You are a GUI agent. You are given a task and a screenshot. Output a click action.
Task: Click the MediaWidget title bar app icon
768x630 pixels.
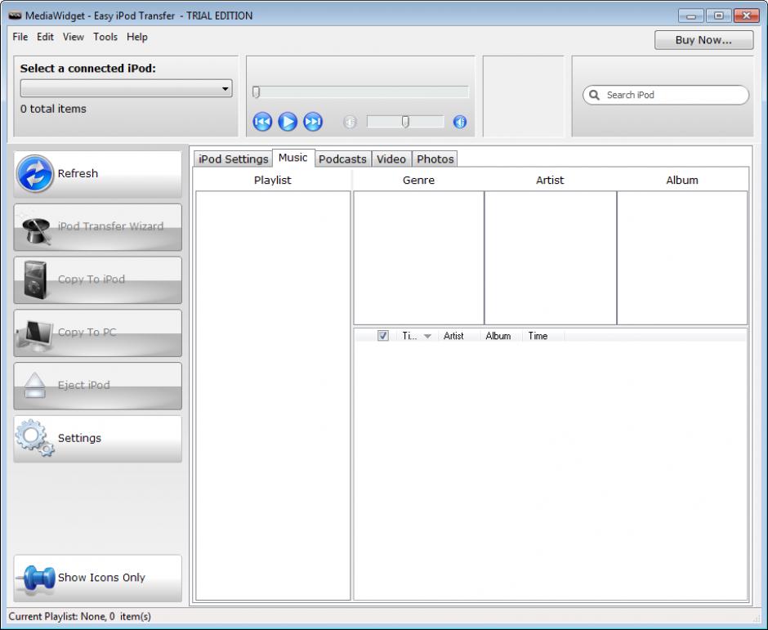pos(15,16)
